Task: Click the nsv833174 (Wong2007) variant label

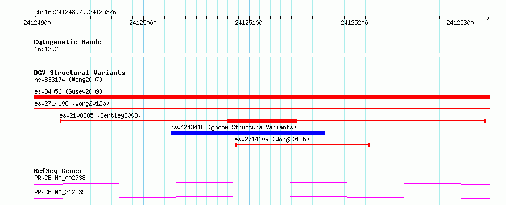Action: click(68, 80)
